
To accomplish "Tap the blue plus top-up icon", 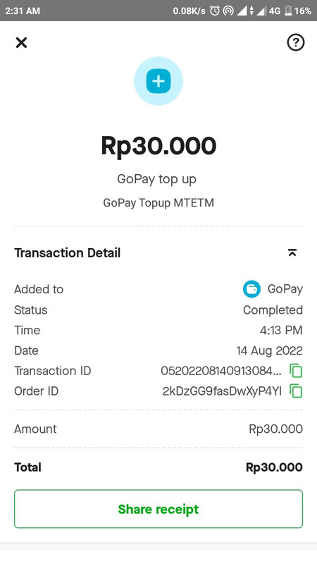I will (x=158, y=81).
